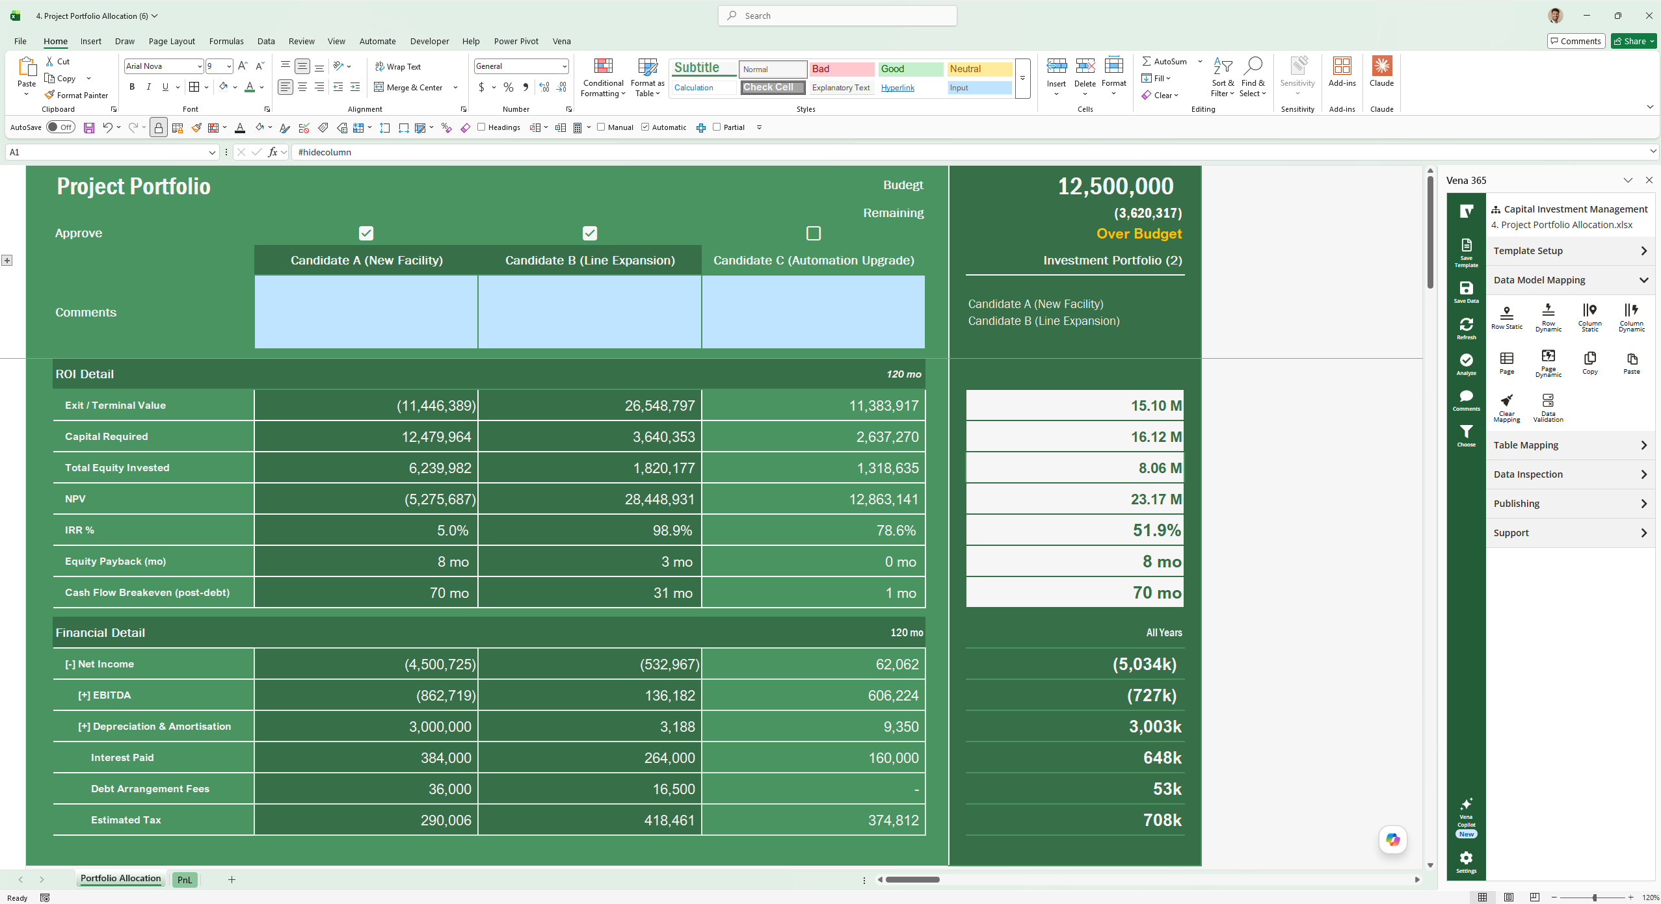
Task: Toggle AutoSave switch
Action: tap(60, 127)
